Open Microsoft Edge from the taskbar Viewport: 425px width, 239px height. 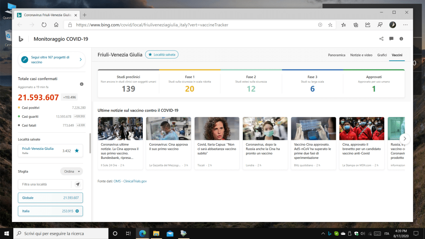(x=143, y=233)
